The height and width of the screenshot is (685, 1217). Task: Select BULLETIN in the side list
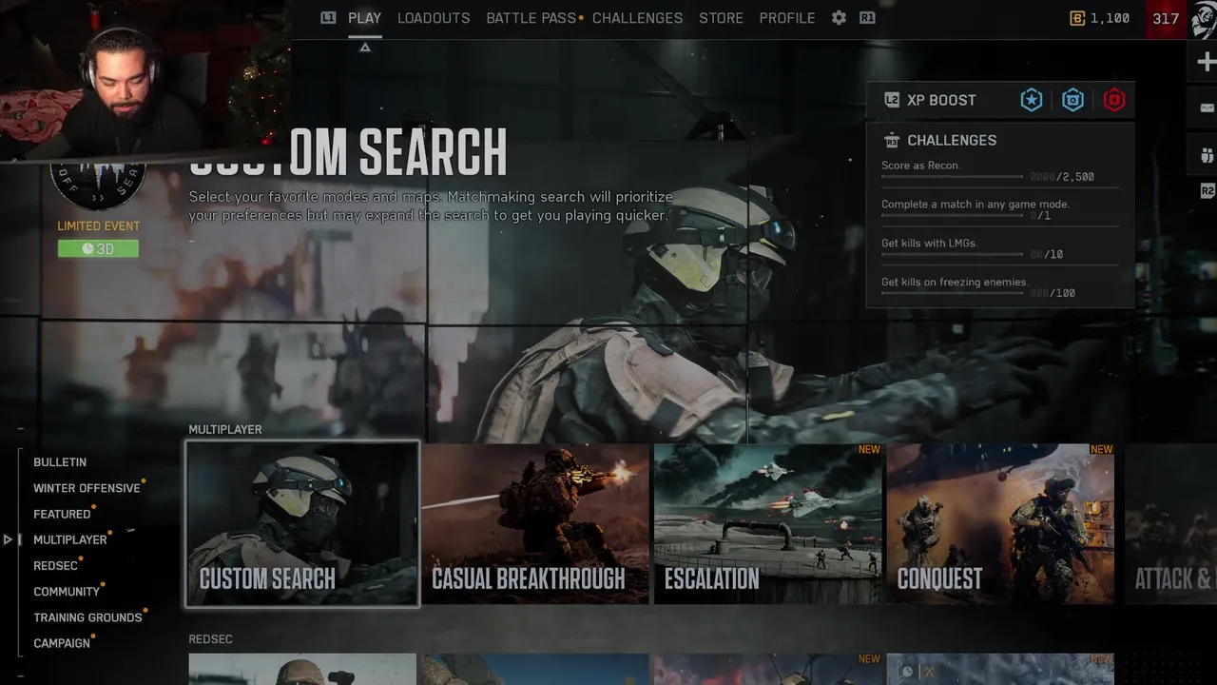[60, 462]
